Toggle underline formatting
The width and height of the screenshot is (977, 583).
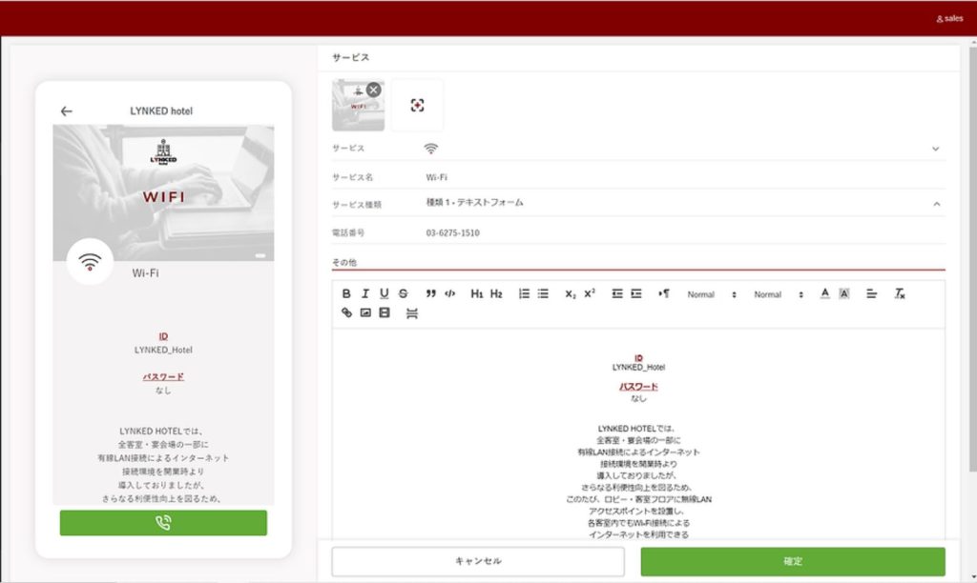pyautogui.click(x=385, y=293)
